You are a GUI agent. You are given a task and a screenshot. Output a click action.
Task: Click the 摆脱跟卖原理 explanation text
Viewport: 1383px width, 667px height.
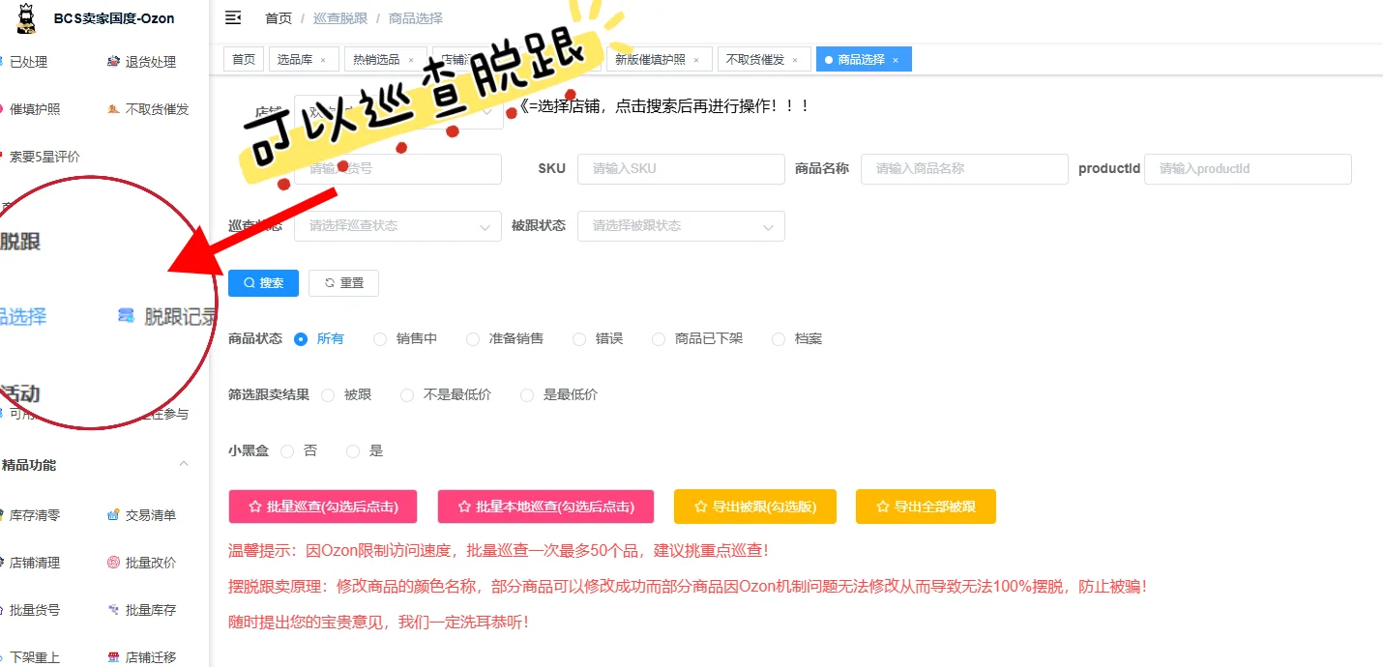688,587
